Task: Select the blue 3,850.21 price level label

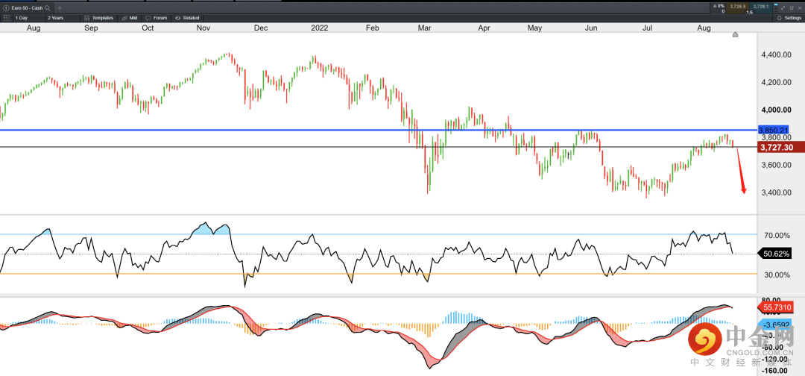Action: tap(773, 130)
